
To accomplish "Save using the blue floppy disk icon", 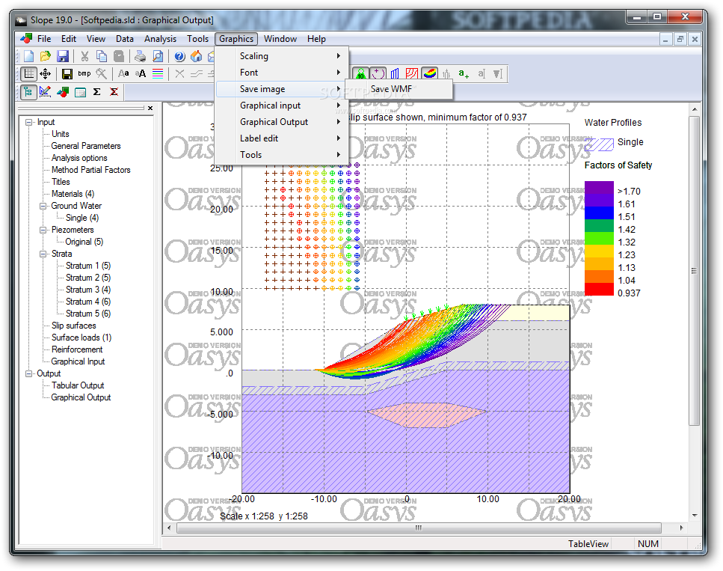I will tap(62, 56).
